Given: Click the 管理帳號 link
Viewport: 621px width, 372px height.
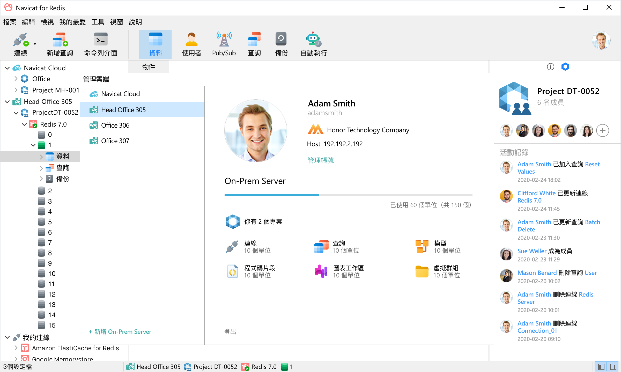Looking at the screenshot, I should point(320,160).
